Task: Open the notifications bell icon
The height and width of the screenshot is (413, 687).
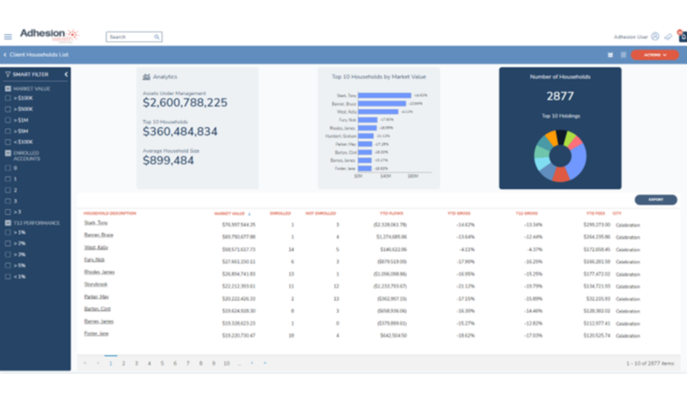Action: click(x=682, y=37)
